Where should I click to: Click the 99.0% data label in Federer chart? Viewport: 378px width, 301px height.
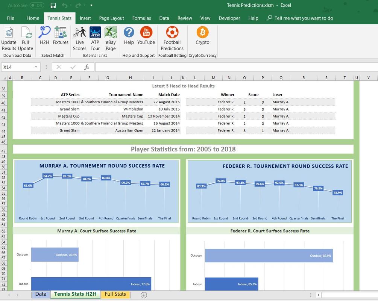(221, 181)
